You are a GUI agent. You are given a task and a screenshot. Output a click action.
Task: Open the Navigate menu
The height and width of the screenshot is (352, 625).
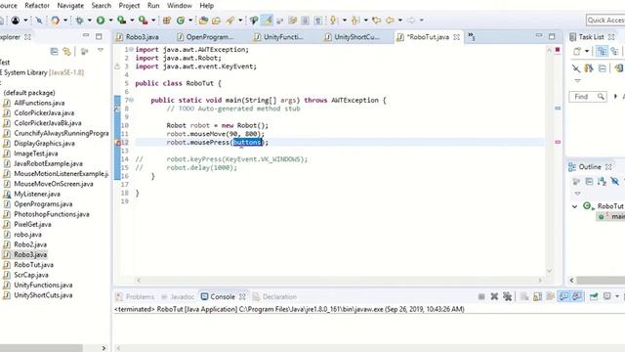[x=70, y=6]
